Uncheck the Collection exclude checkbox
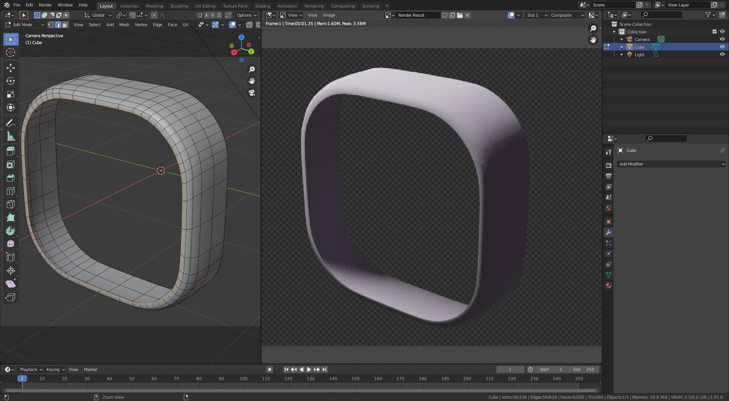The image size is (729, 401). (x=715, y=32)
